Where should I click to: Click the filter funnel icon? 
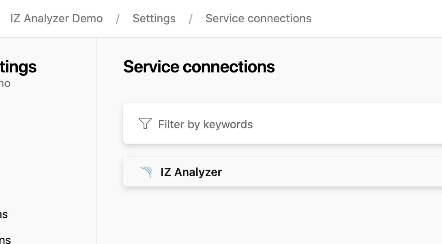pyautogui.click(x=145, y=124)
